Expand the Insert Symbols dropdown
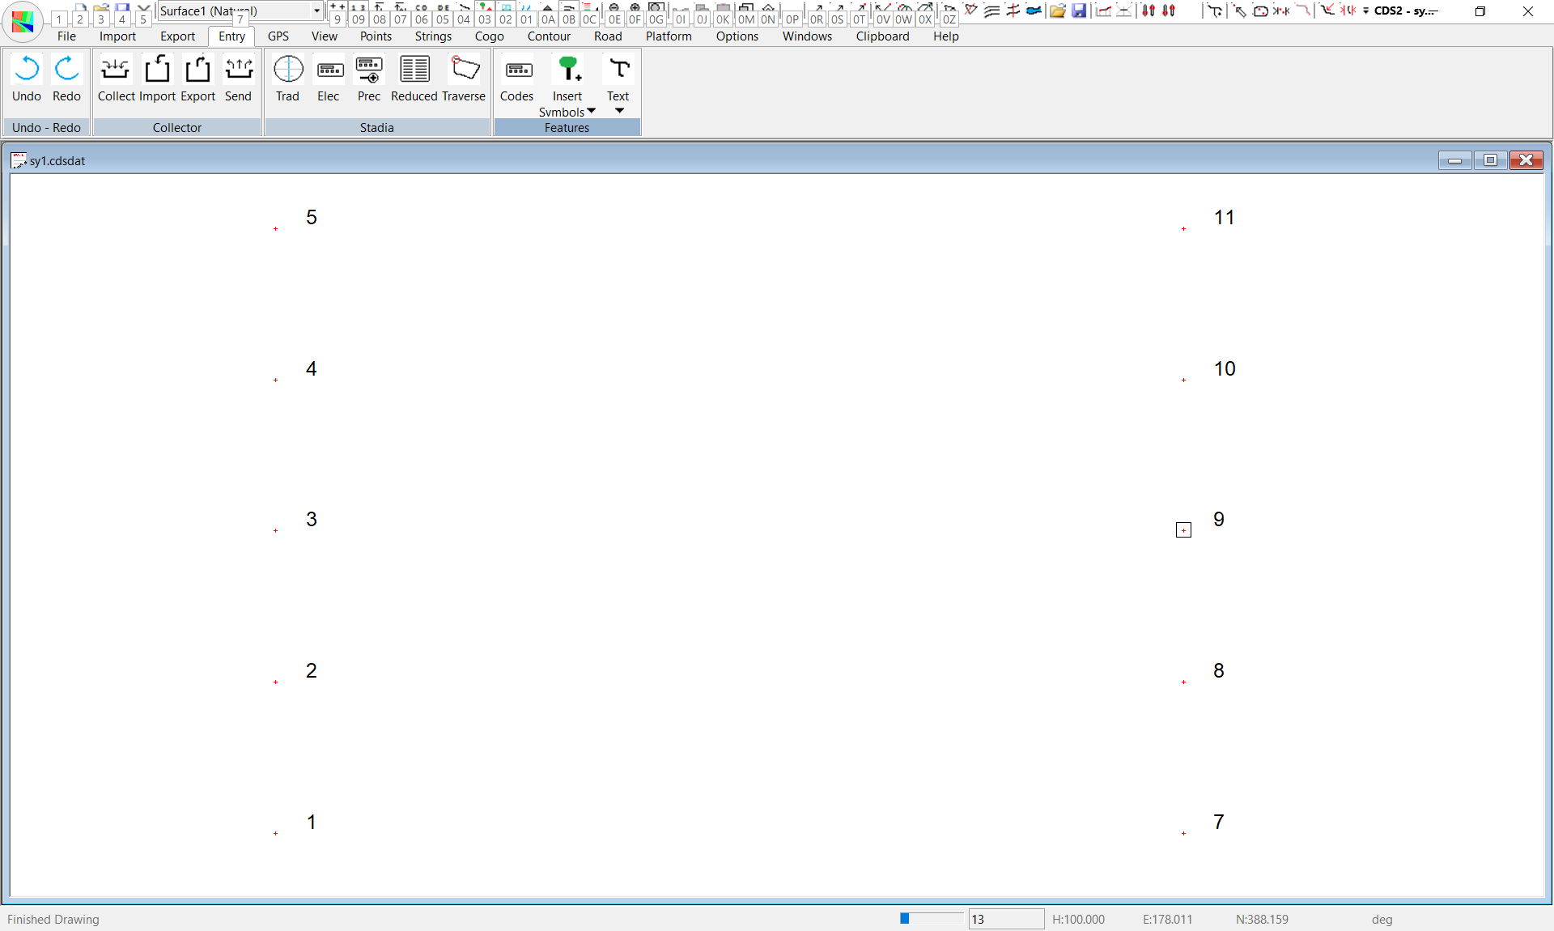1554x931 pixels. tap(591, 111)
